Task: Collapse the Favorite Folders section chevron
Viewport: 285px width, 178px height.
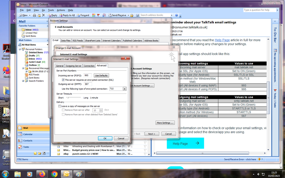Action: pyautogui.click(x=47, y=26)
